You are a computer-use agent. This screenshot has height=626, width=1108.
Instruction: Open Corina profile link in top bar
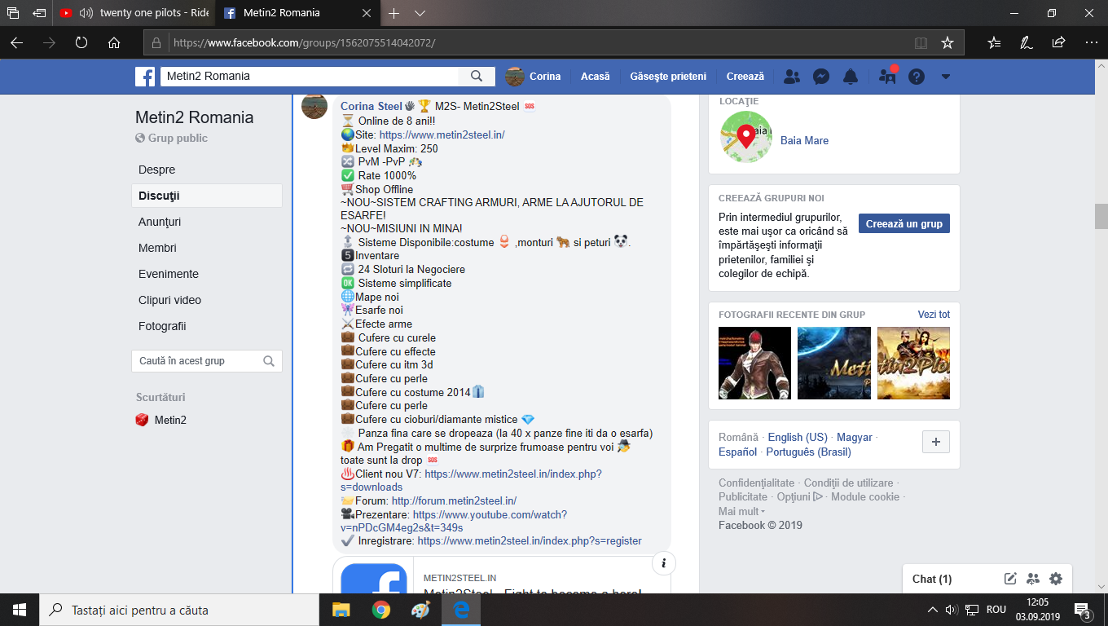click(534, 77)
